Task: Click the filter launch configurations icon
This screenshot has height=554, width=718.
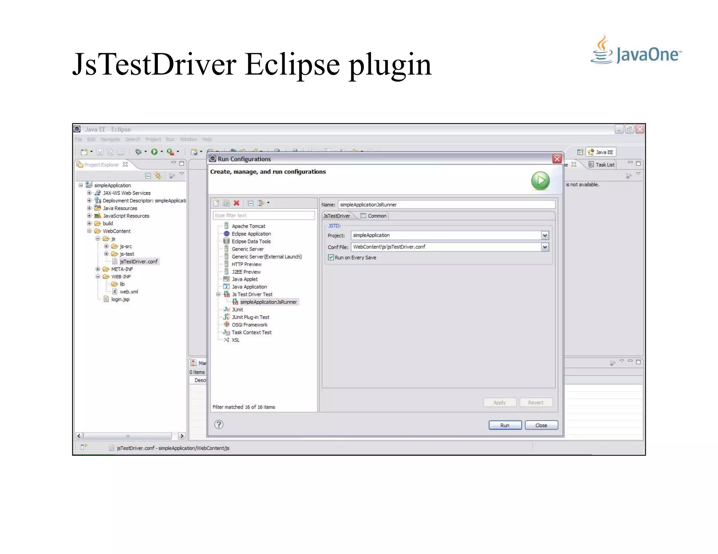Action: 261,203
